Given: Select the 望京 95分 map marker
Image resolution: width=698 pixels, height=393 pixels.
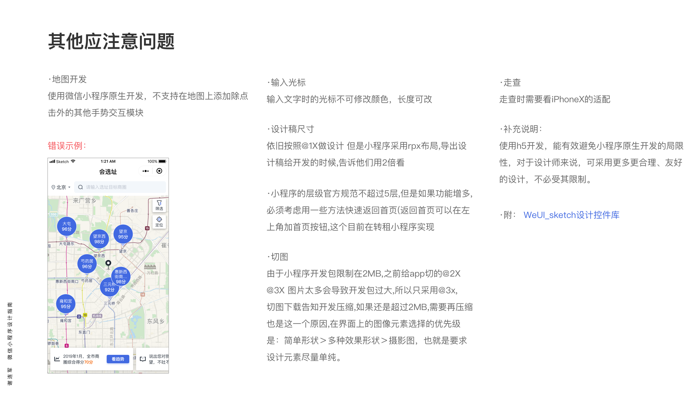Looking at the screenshot, I should pos(123,234).
